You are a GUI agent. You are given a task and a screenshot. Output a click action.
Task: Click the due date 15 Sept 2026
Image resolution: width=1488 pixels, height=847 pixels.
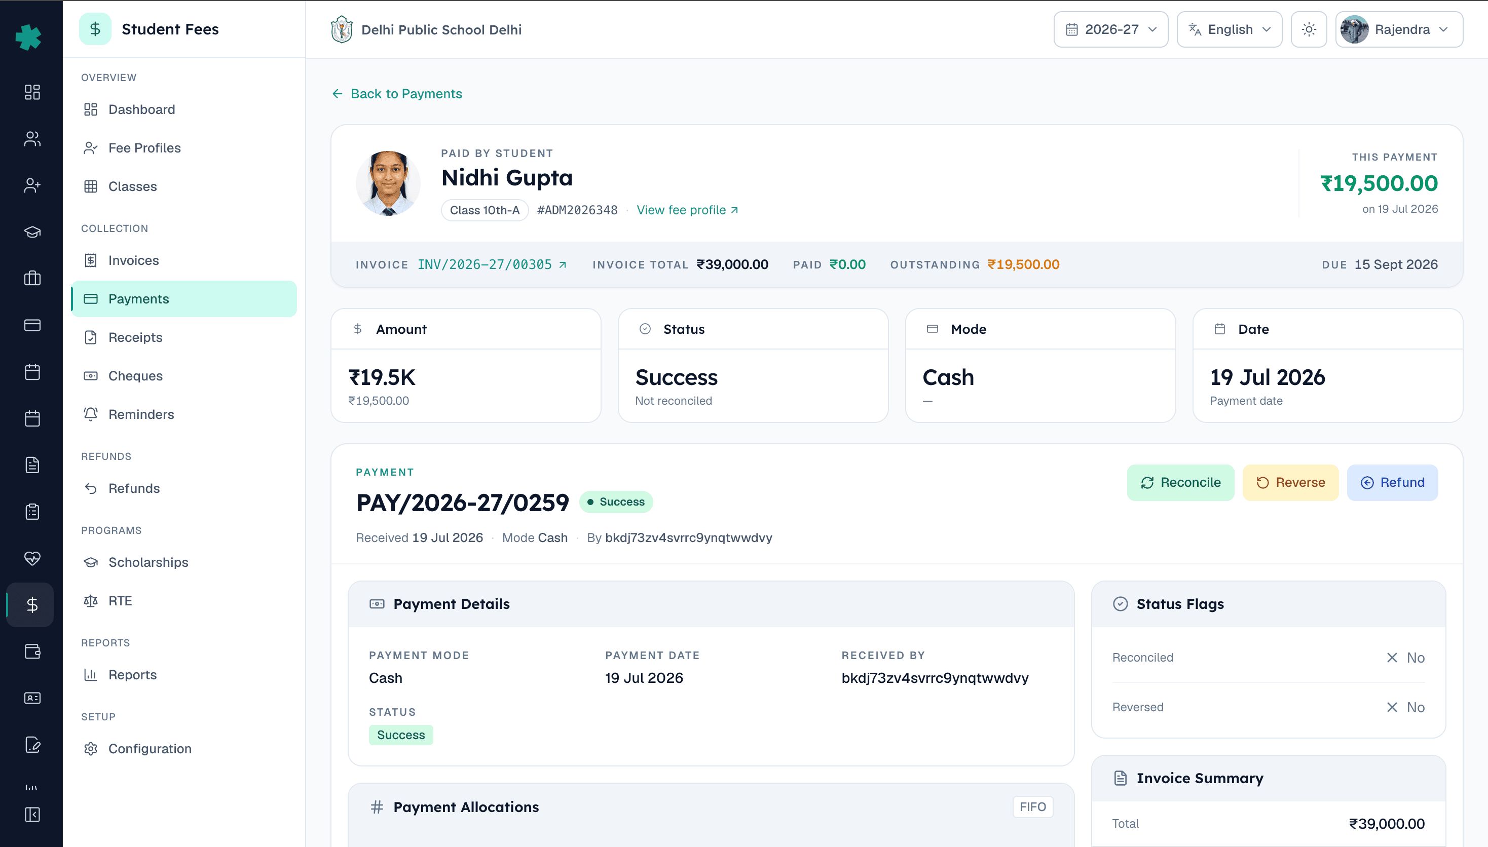click(x=1395, y=264)
